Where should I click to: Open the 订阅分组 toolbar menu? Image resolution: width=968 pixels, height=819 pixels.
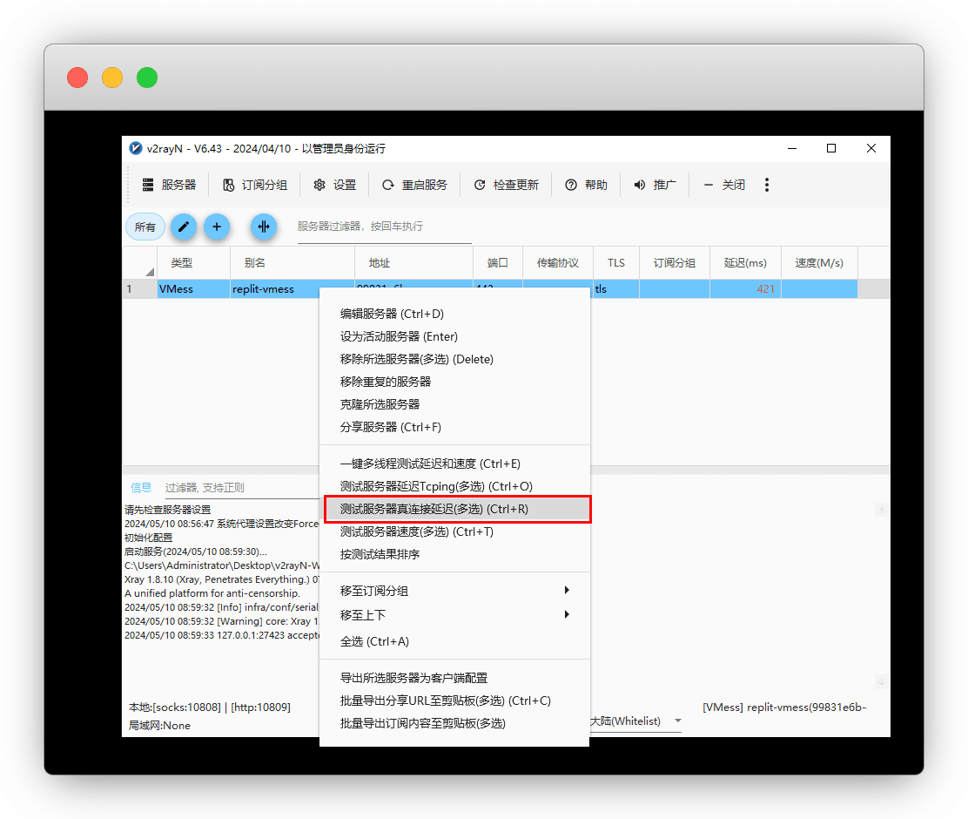pyautogui.click(x=255, y=185)
